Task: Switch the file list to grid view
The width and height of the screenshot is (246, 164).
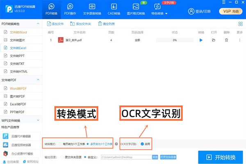Action: tap(240, 24)
